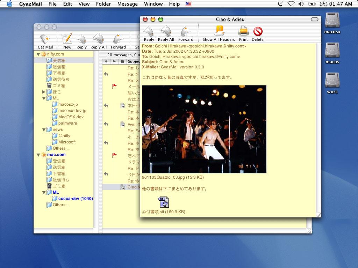Click attachment icon on Ciao message row
Viewport: 358px width, 268px height.
[x=123, y=187]
